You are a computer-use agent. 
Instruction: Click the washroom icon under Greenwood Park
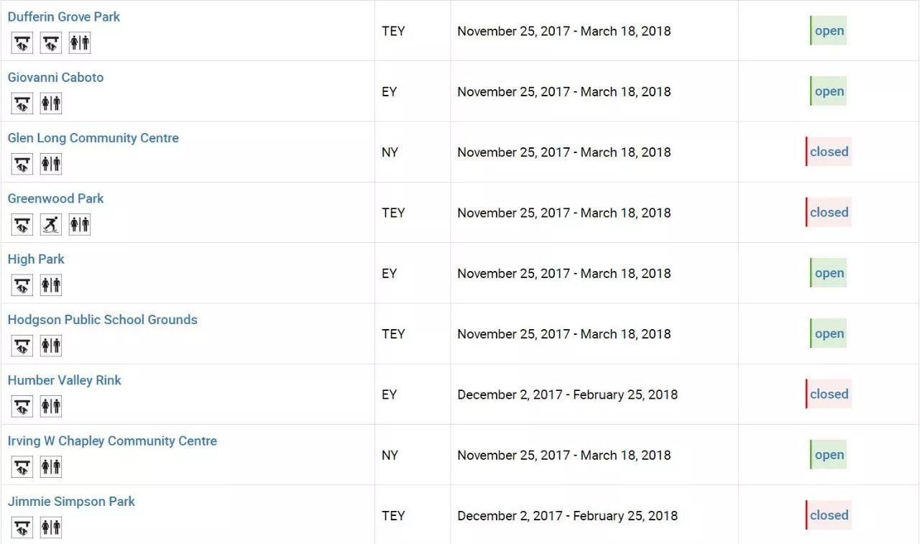(80, 225)
